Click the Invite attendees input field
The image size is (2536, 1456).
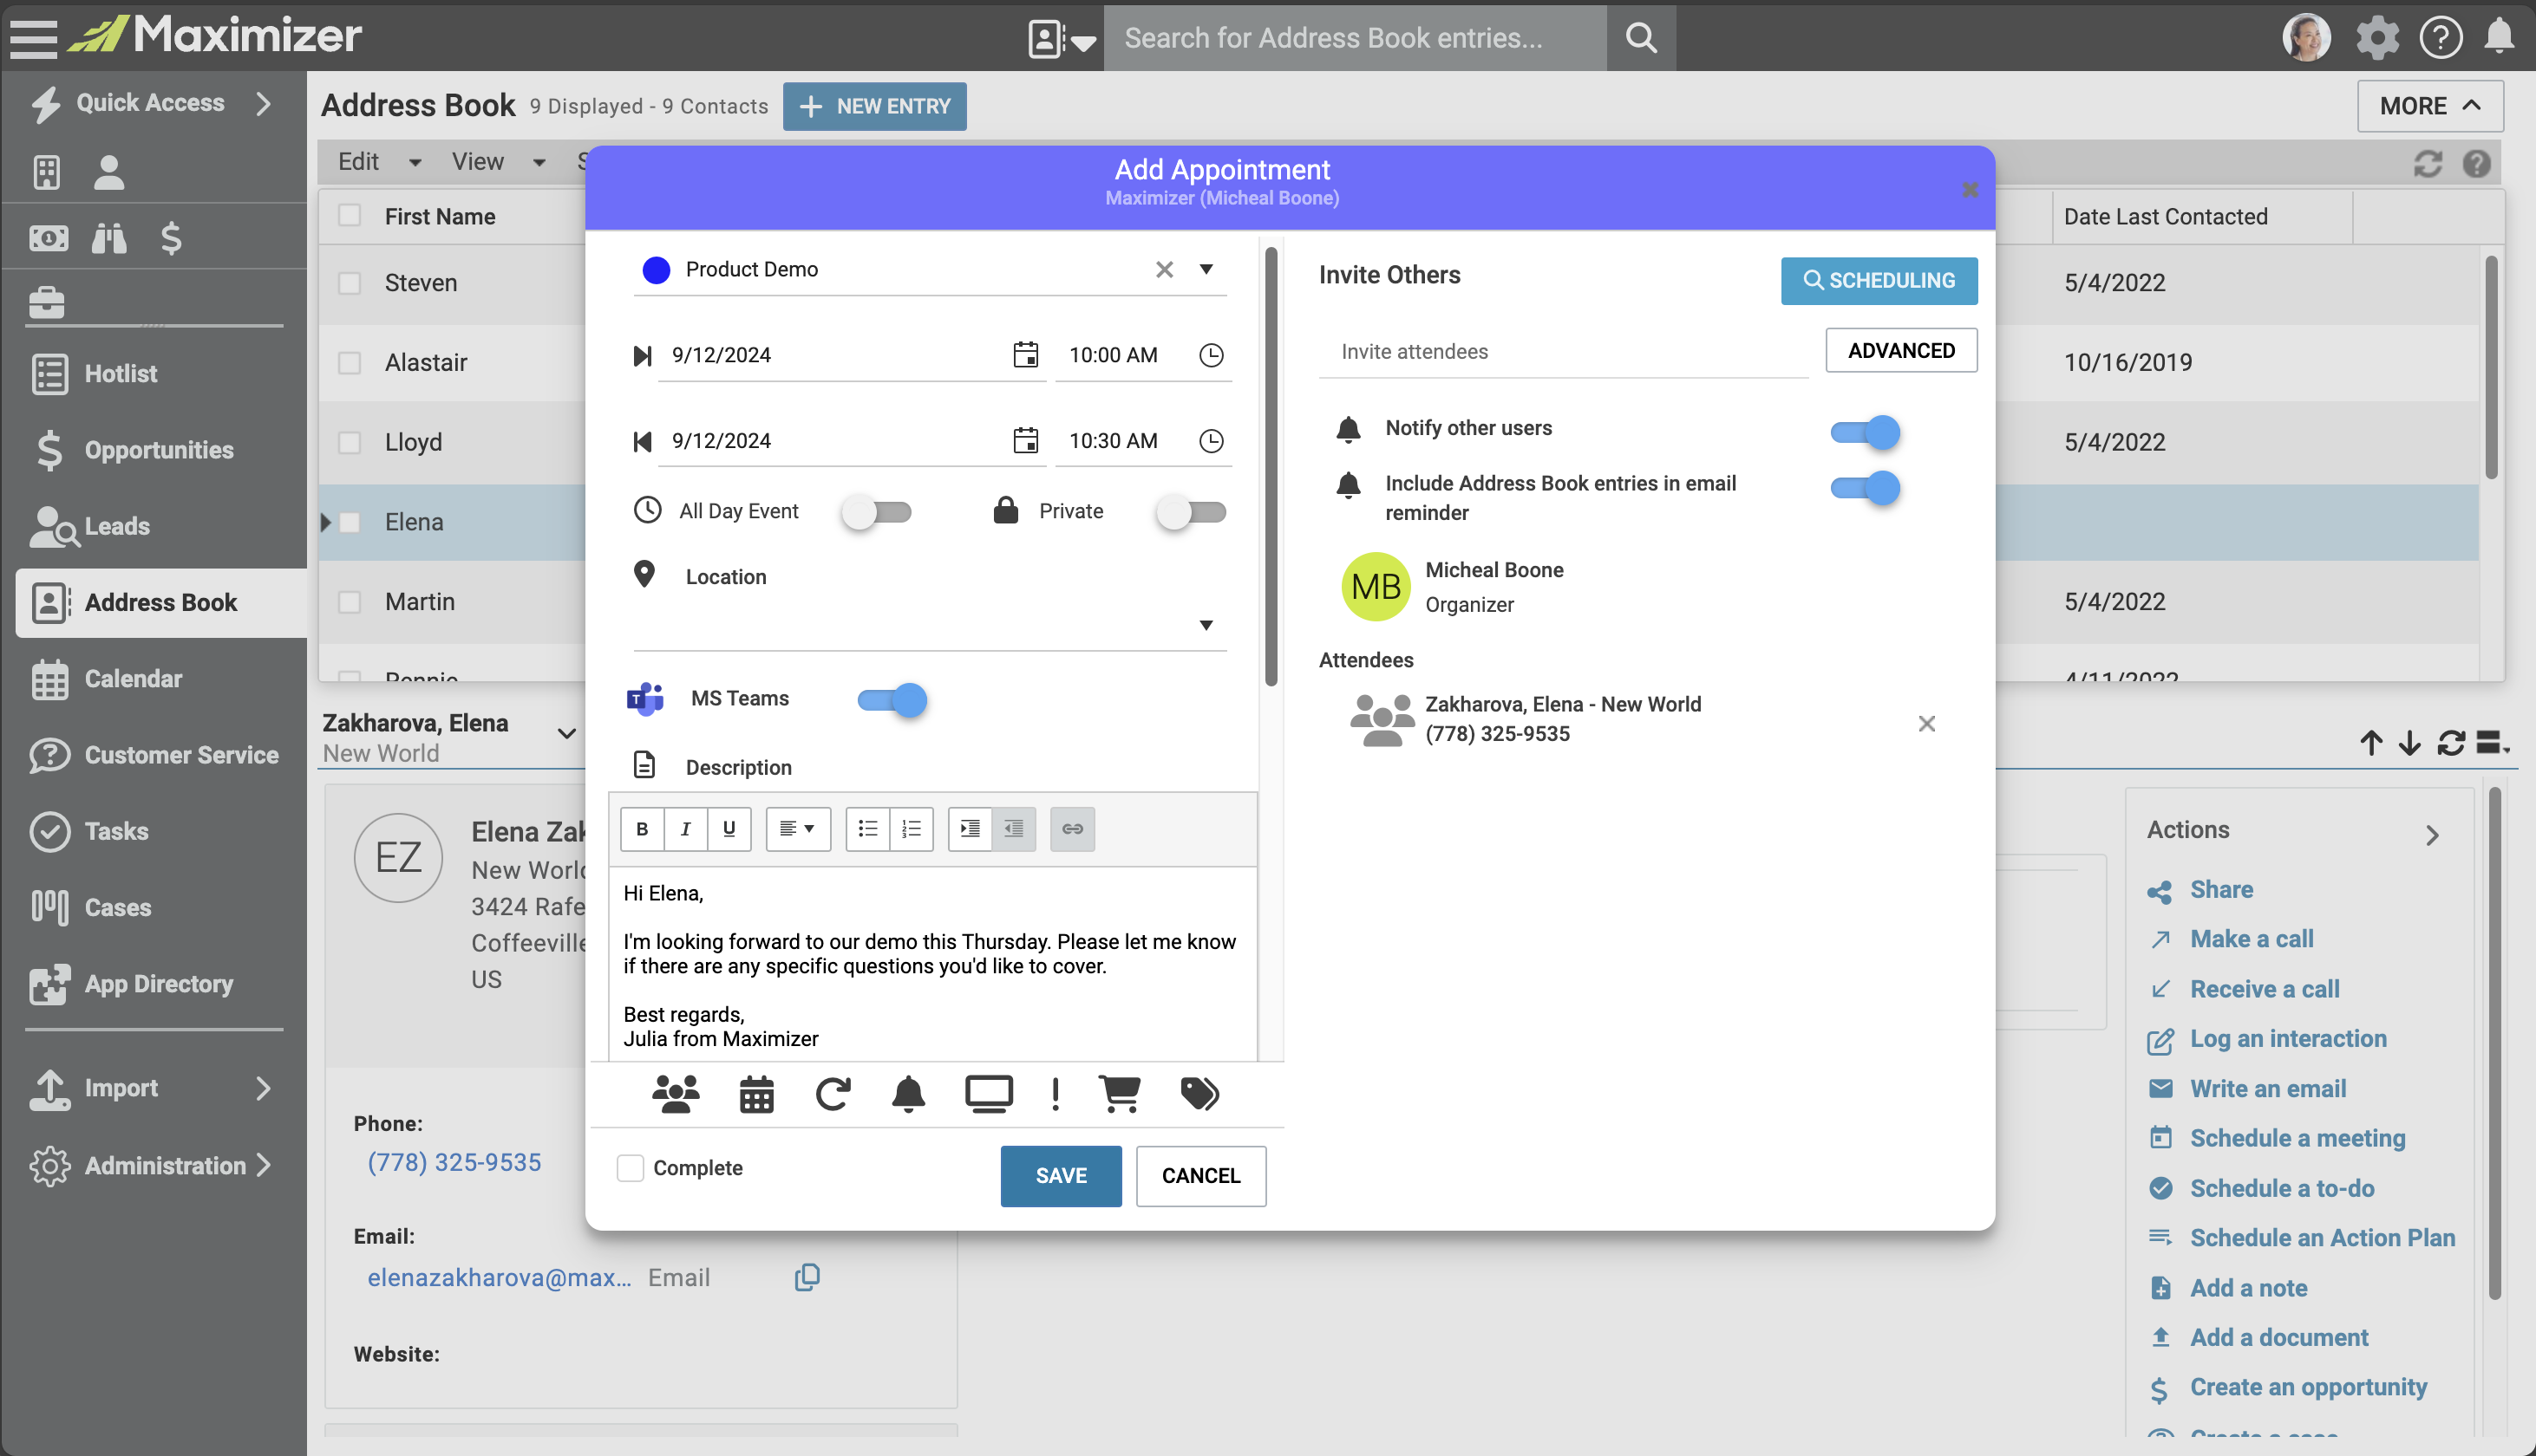click(1563, 352)
